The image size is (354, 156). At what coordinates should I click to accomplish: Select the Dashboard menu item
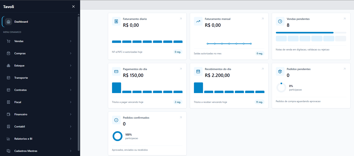pos(39,22)
